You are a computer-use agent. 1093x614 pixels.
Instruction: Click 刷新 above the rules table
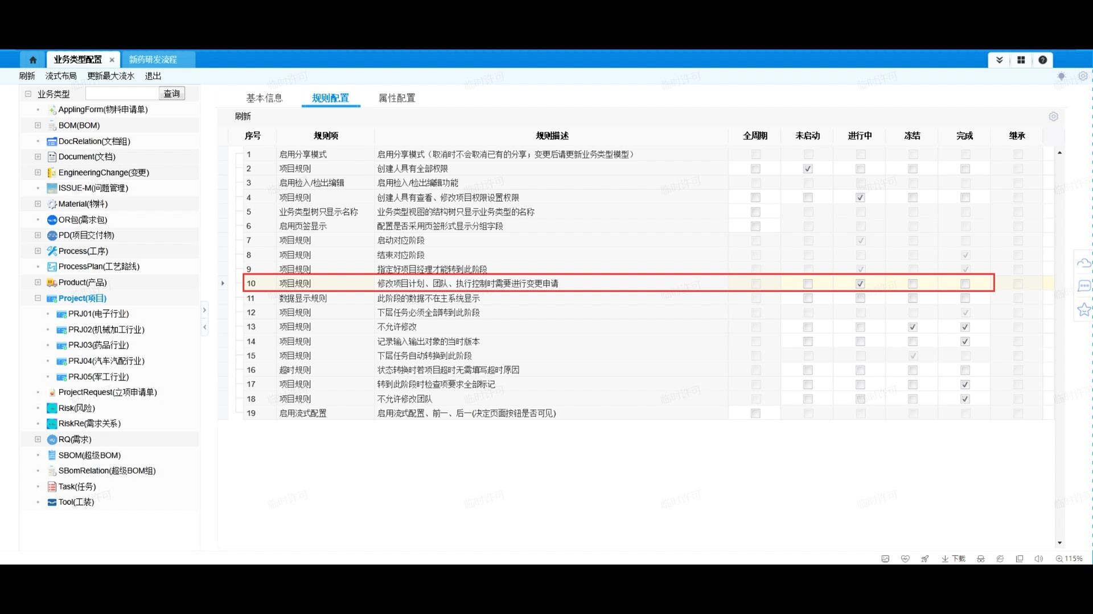[243, 117]
